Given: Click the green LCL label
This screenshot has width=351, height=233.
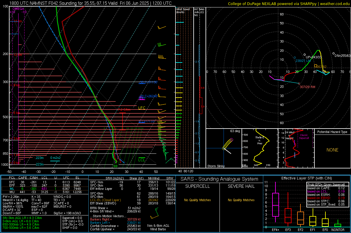Looking at the screenshot, I should pyautogui.click(x=142, y=160).
